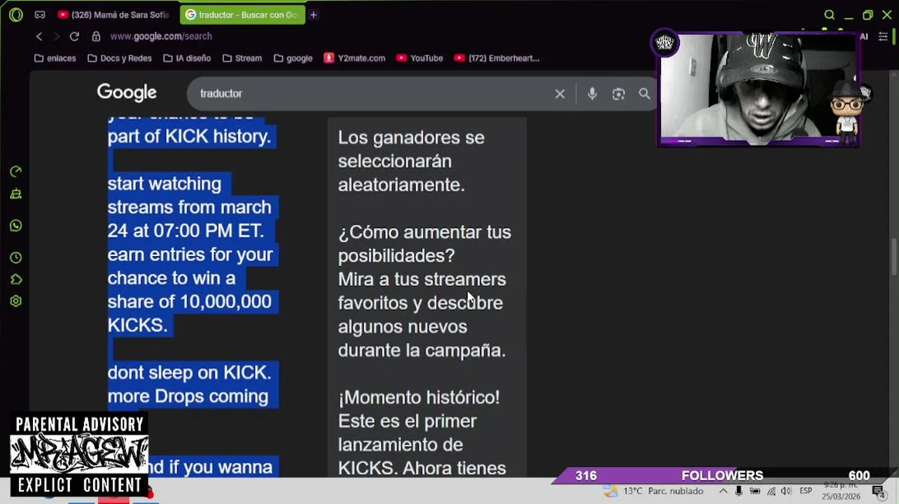This screenshot has width=899, height=504.
Task: Click translated text '¡Momento histórico!'
Action: click(419, 397)
